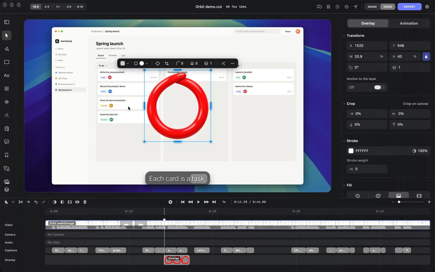
Task: Click the crop icon in floating toolbar
Action: click(167, 63)
